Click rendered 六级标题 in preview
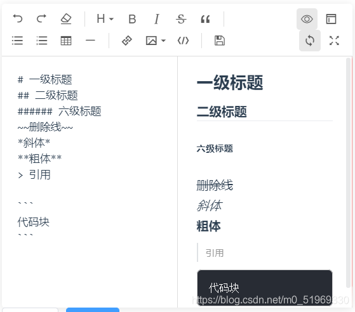The height and width of the screenshot is (312, 355). pyautogui.click(x=215, y=148)
